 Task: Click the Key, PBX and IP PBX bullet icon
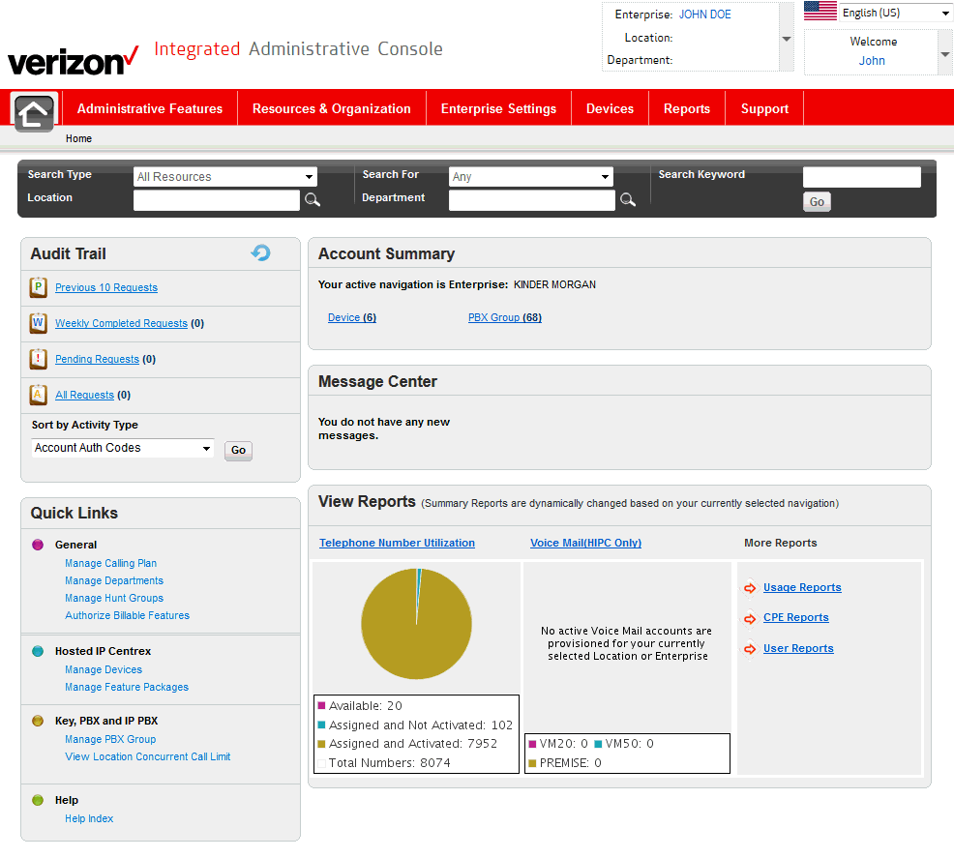tap(38, 721)
